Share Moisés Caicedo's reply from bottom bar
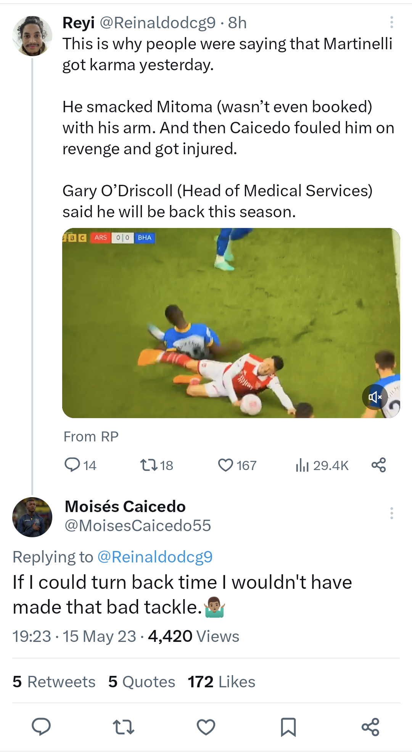The image size is (412, 753). click(x=370, y=727)
